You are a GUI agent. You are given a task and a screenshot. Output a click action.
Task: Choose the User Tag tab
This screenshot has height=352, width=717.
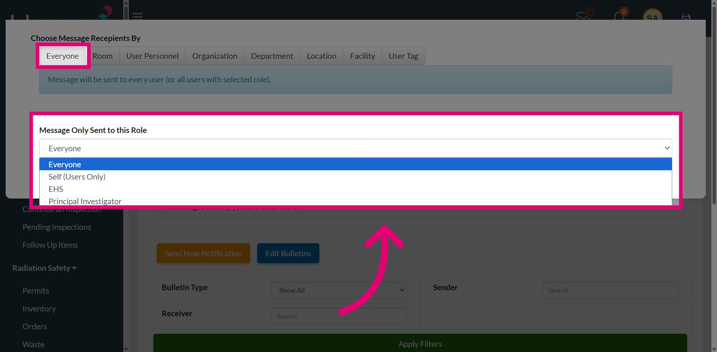click(x=403, y=56)
